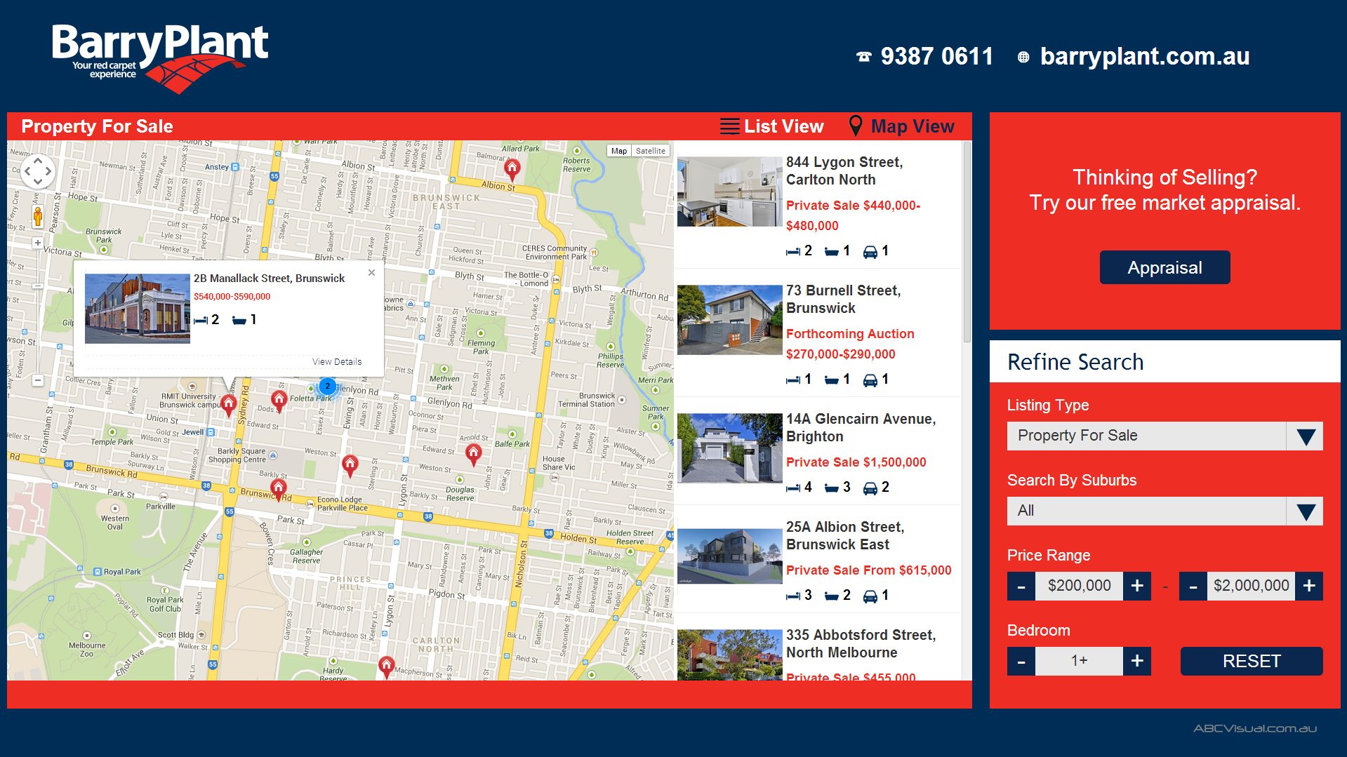Increase the minimum price of $200,000
The height and width of the screenshot is (757, 1347).
(1137, 586)
